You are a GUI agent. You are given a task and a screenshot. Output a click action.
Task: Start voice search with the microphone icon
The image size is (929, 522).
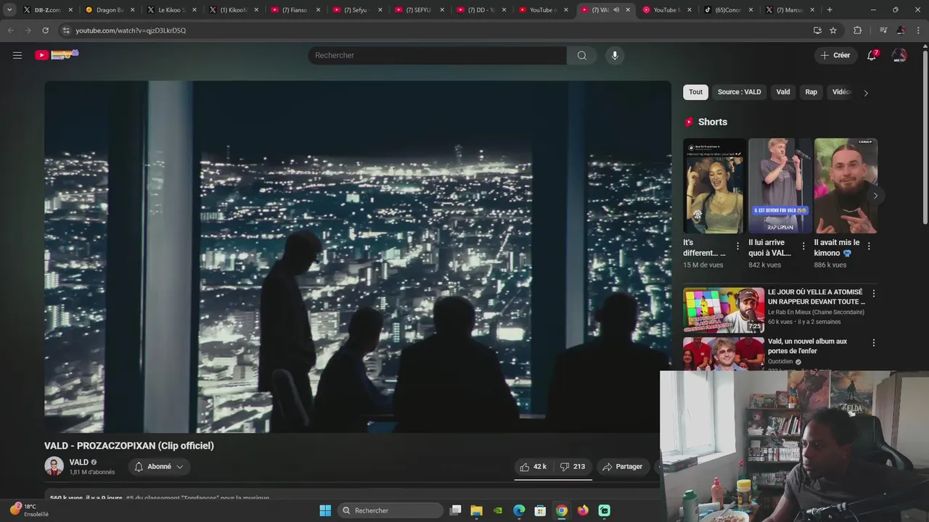pos(615,55)
